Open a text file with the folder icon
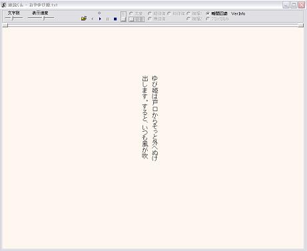Screen dimensions: 307x251 tap(84, 19)
